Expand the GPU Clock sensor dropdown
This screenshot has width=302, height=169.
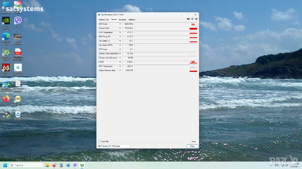[120, 24]
